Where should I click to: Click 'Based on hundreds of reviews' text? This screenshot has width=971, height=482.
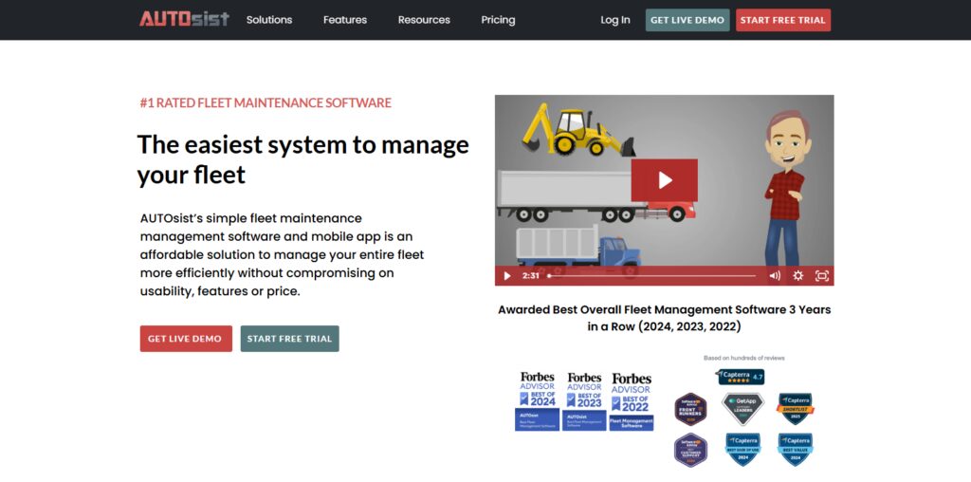click(743, 358)
